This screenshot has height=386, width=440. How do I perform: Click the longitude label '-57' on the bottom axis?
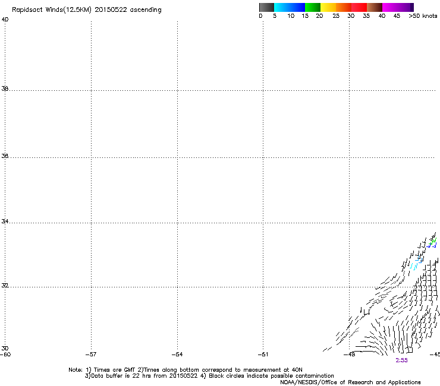(x=91, y=355)
